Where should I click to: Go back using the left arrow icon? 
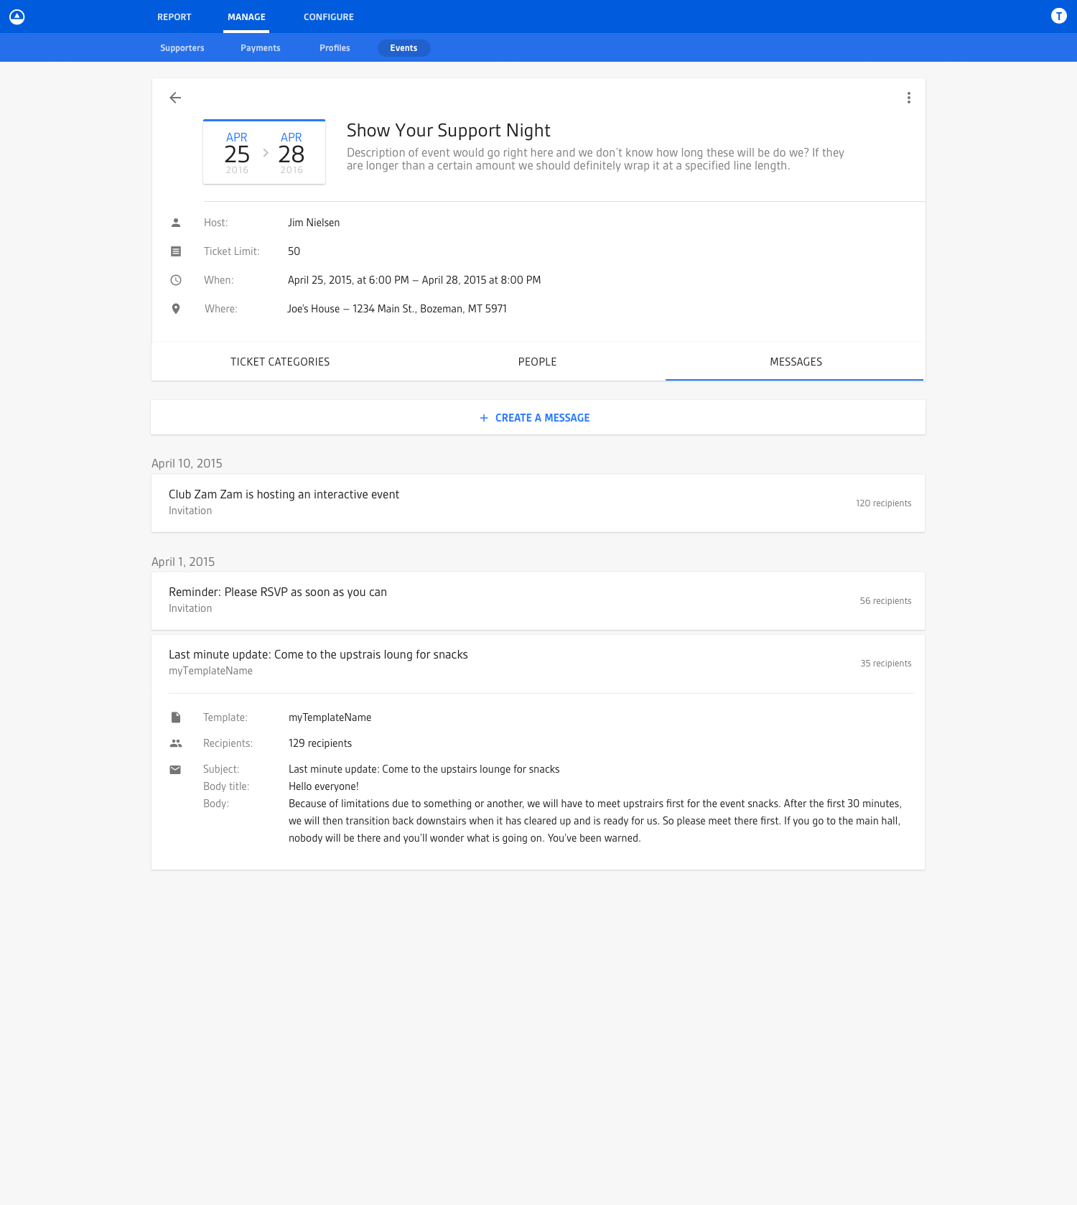click(x=175, y=98)
